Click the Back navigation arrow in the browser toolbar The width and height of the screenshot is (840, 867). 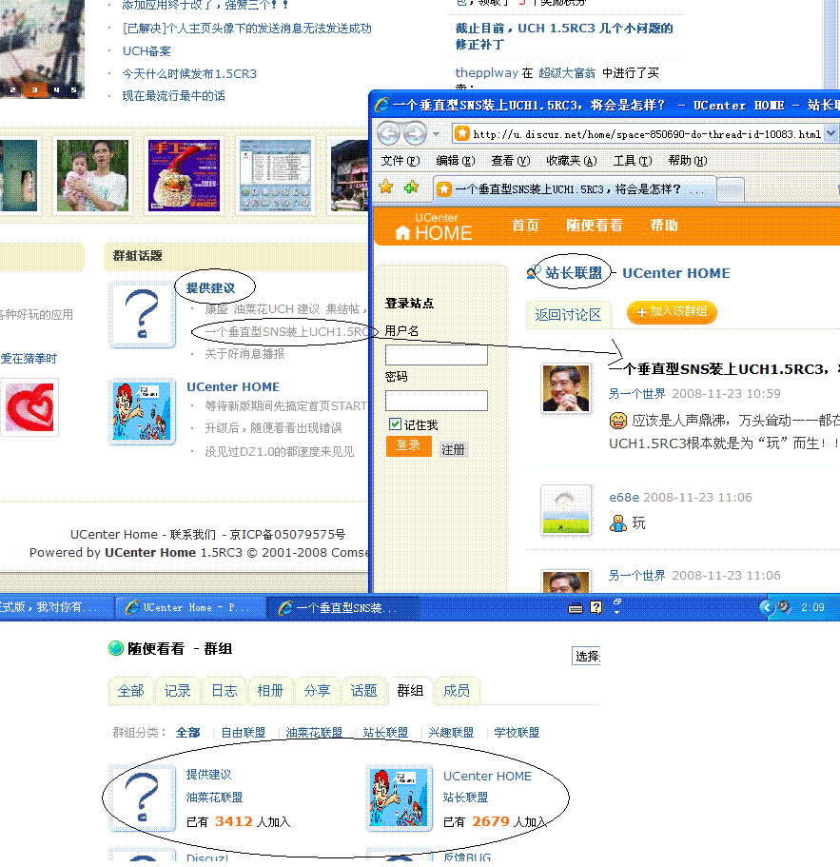(x=388, y=132)
